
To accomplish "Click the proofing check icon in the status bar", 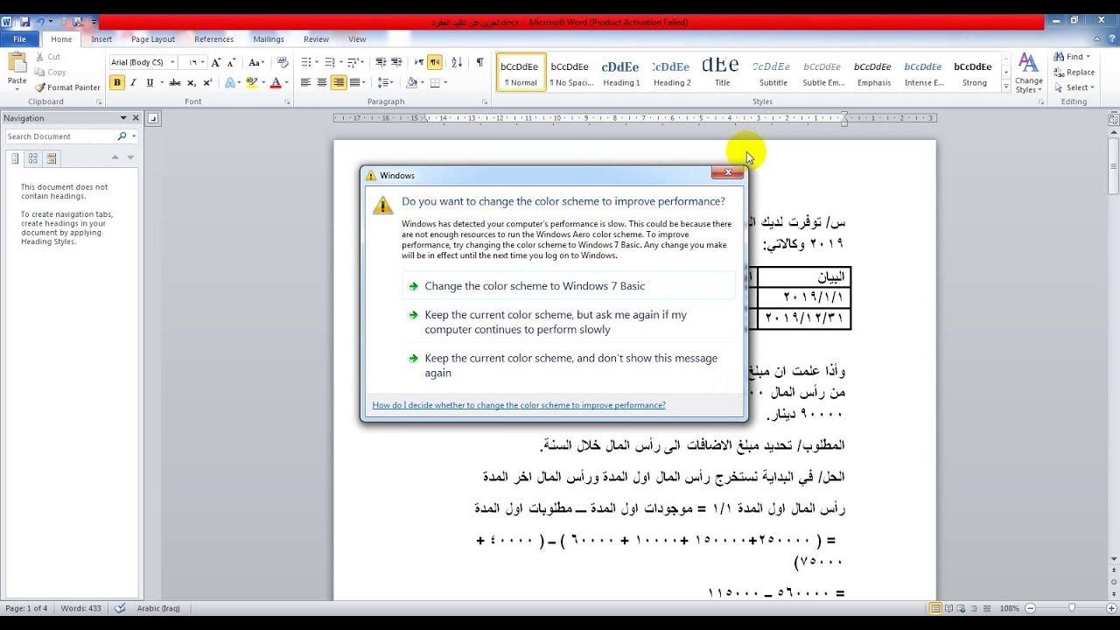I will (120, 608).
